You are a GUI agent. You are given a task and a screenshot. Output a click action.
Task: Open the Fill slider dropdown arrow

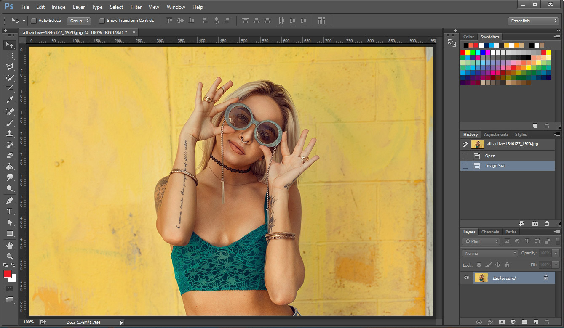pos(556,265)
